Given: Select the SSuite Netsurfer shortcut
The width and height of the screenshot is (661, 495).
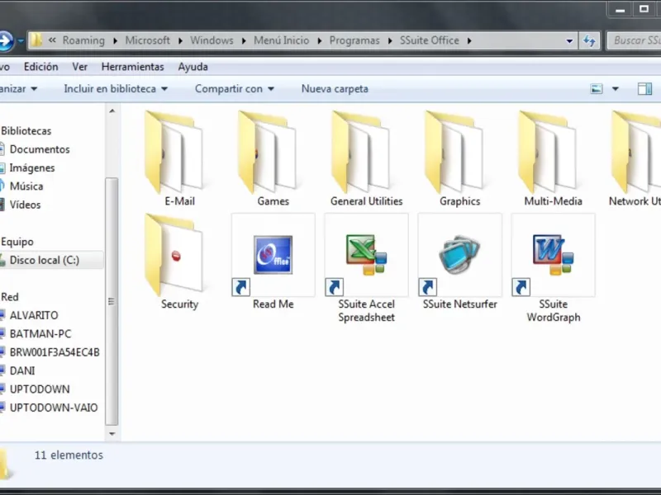Looking at the screenshot, I should click(460, 261).
